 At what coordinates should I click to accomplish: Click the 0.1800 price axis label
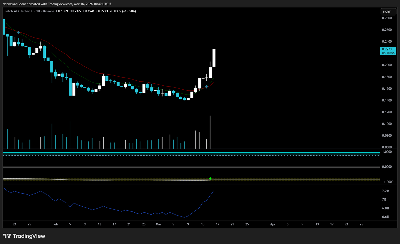(x=387, y=77)
